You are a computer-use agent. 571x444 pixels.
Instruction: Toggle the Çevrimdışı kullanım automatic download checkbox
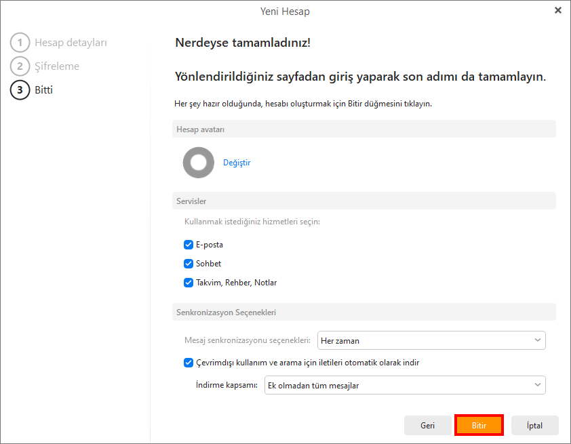[189, 363]
